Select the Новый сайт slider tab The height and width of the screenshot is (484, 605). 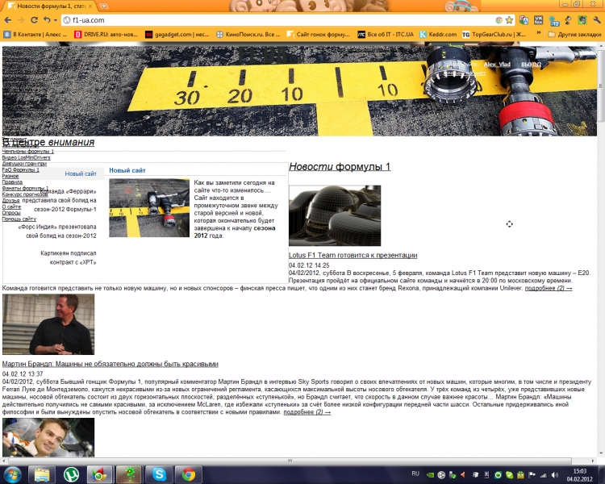[80, 173]
